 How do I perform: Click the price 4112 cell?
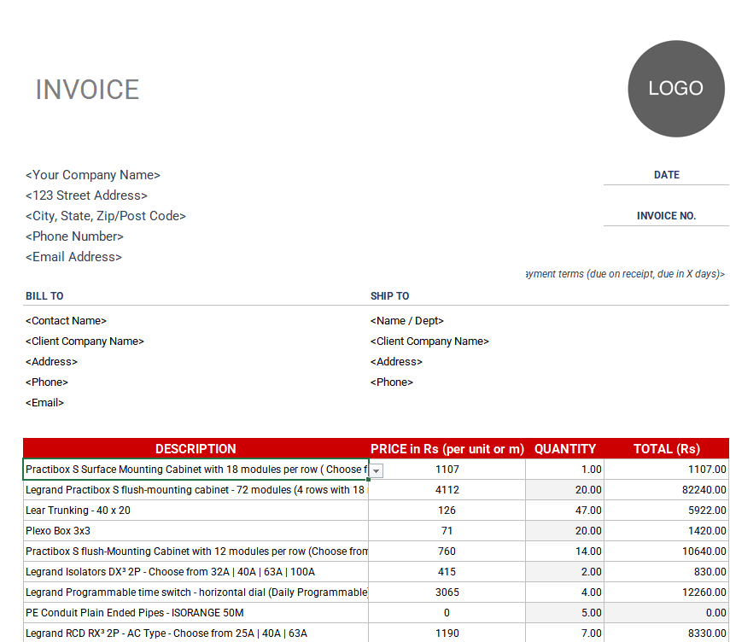(447, 490)
